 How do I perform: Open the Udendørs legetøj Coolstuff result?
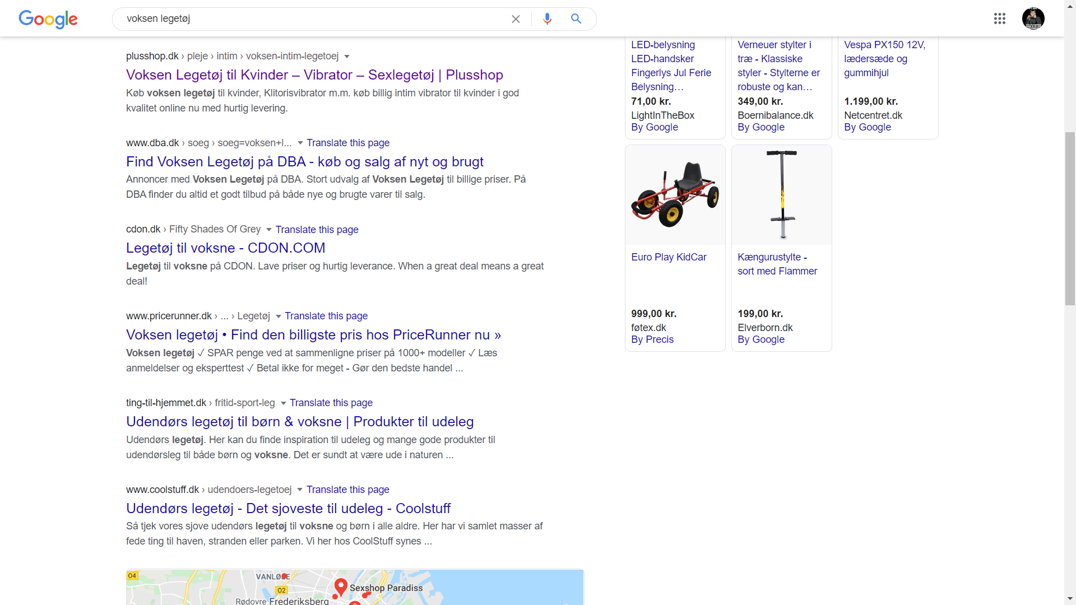[x=288, y=509]
